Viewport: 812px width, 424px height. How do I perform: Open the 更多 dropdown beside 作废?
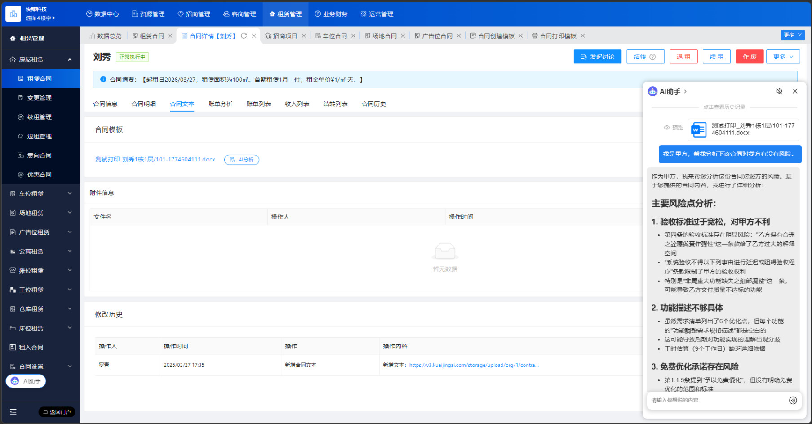[783, 57]
